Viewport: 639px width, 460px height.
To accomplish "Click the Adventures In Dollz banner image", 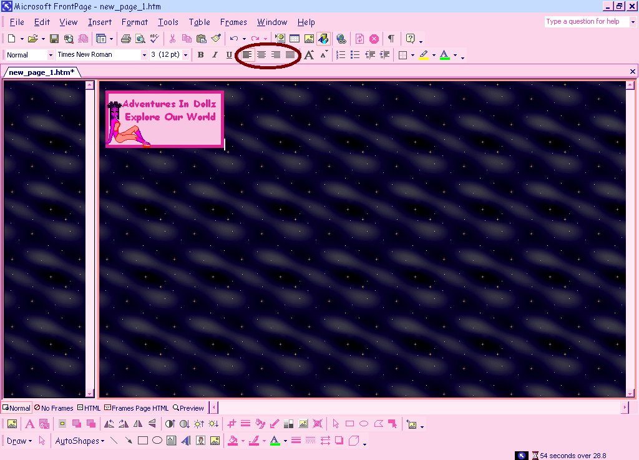I will (x=165, y=119).
